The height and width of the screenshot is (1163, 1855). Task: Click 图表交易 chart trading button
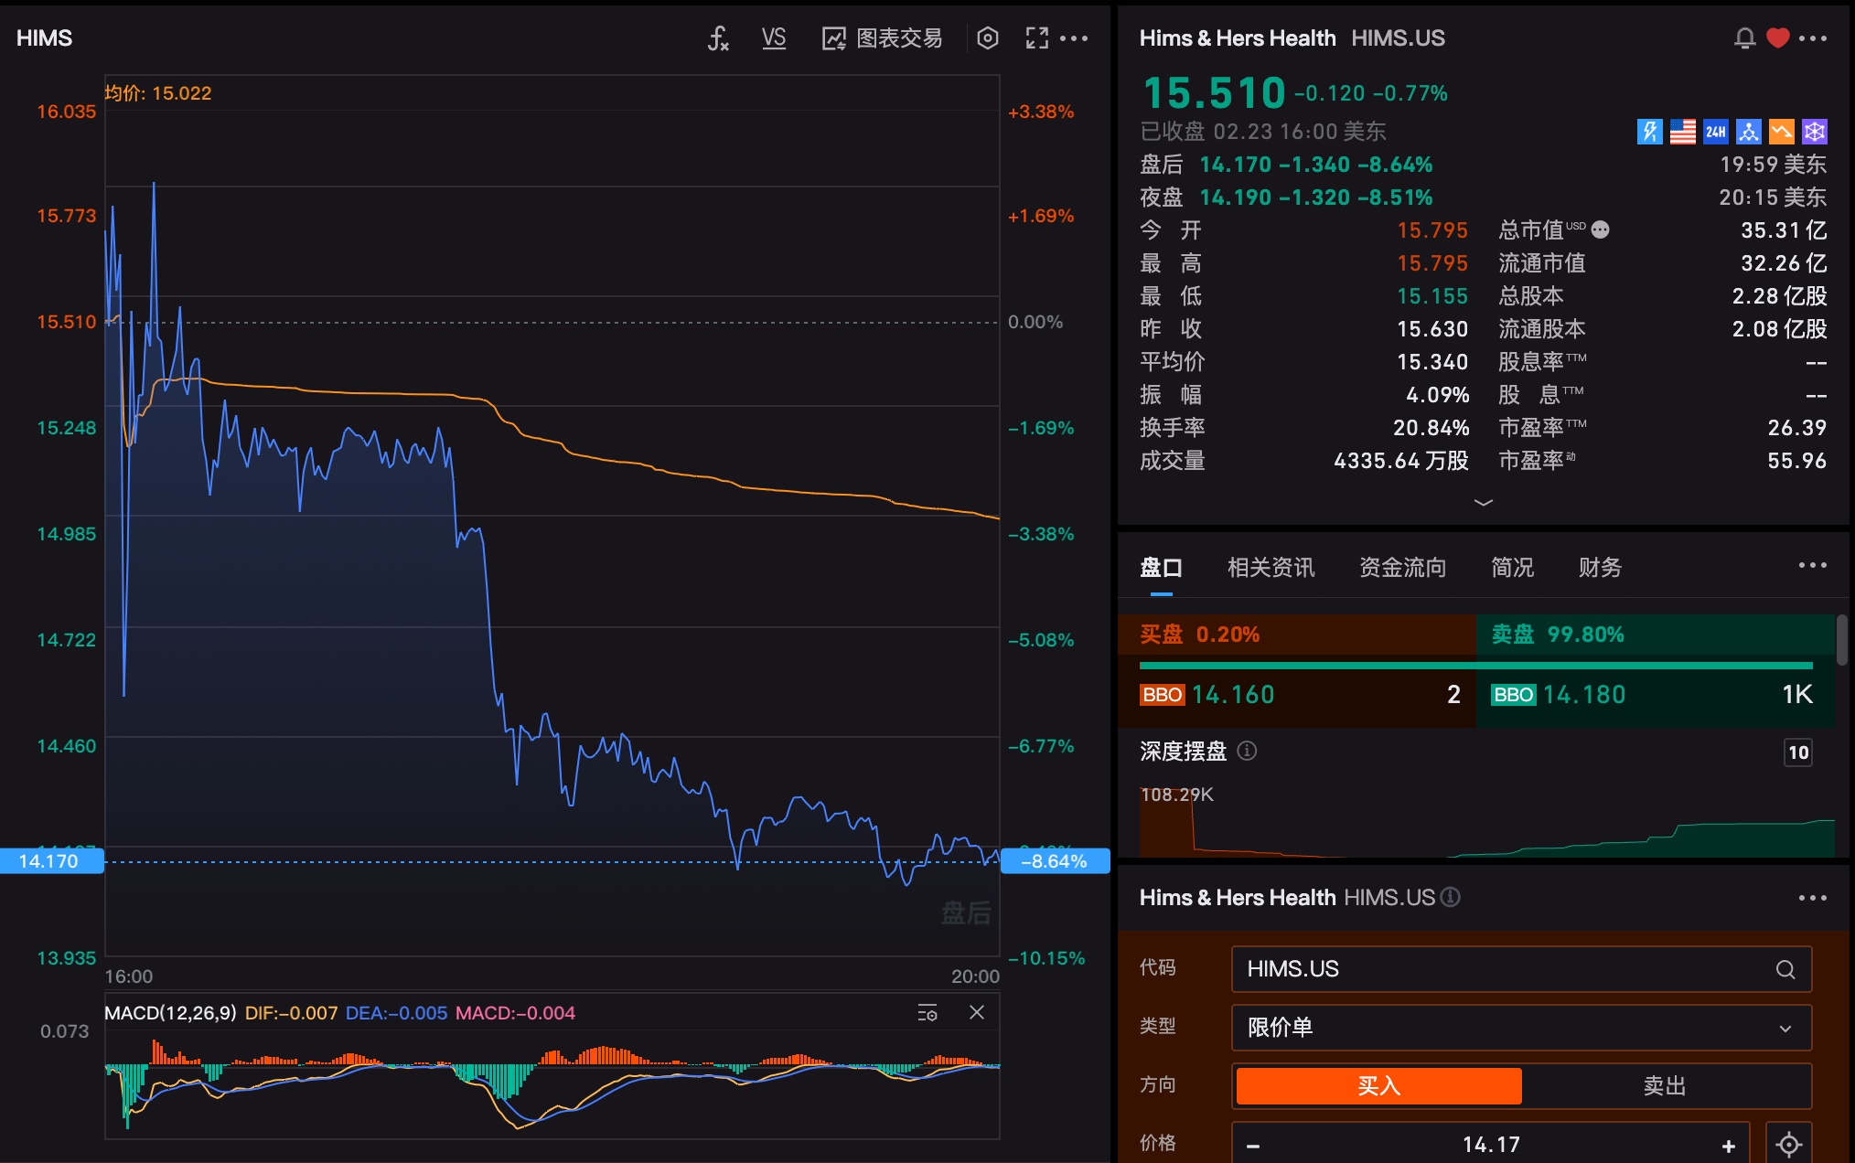click(x=883, y=38)
